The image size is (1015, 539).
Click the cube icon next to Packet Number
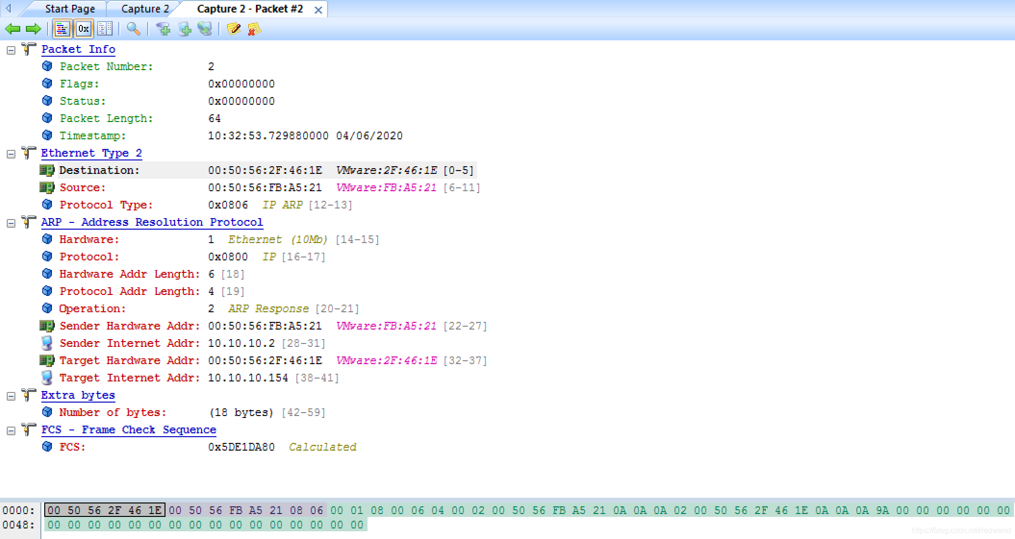pos(47,66)
